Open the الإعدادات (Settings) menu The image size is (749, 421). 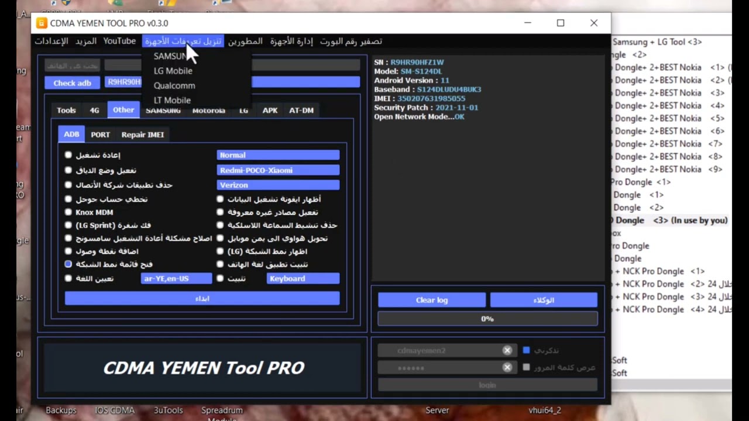[51, 41]
